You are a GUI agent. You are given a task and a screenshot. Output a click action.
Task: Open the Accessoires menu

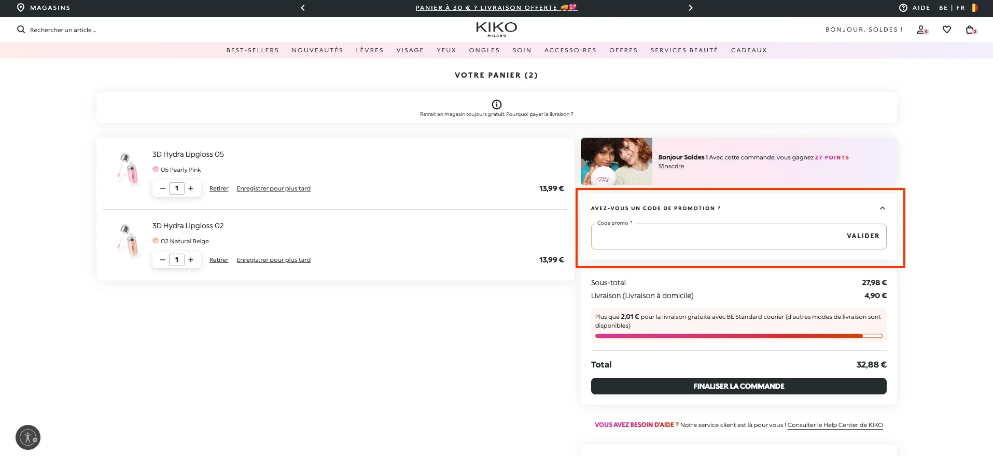570,50
